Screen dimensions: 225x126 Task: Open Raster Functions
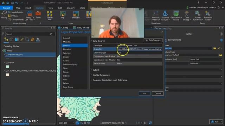pyautogui.click(x=198, y=16)
